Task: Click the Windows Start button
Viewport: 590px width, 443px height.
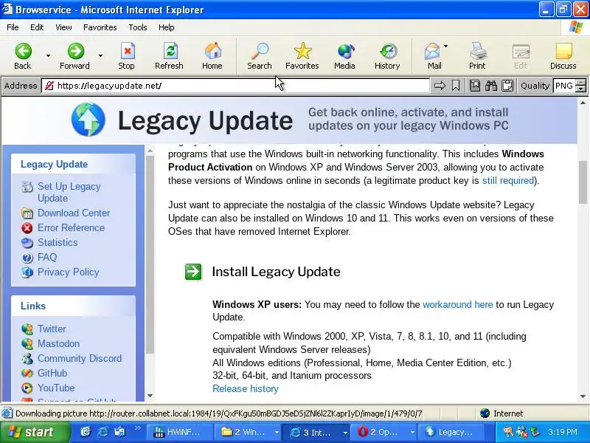Action: click(x=35, y=432)
